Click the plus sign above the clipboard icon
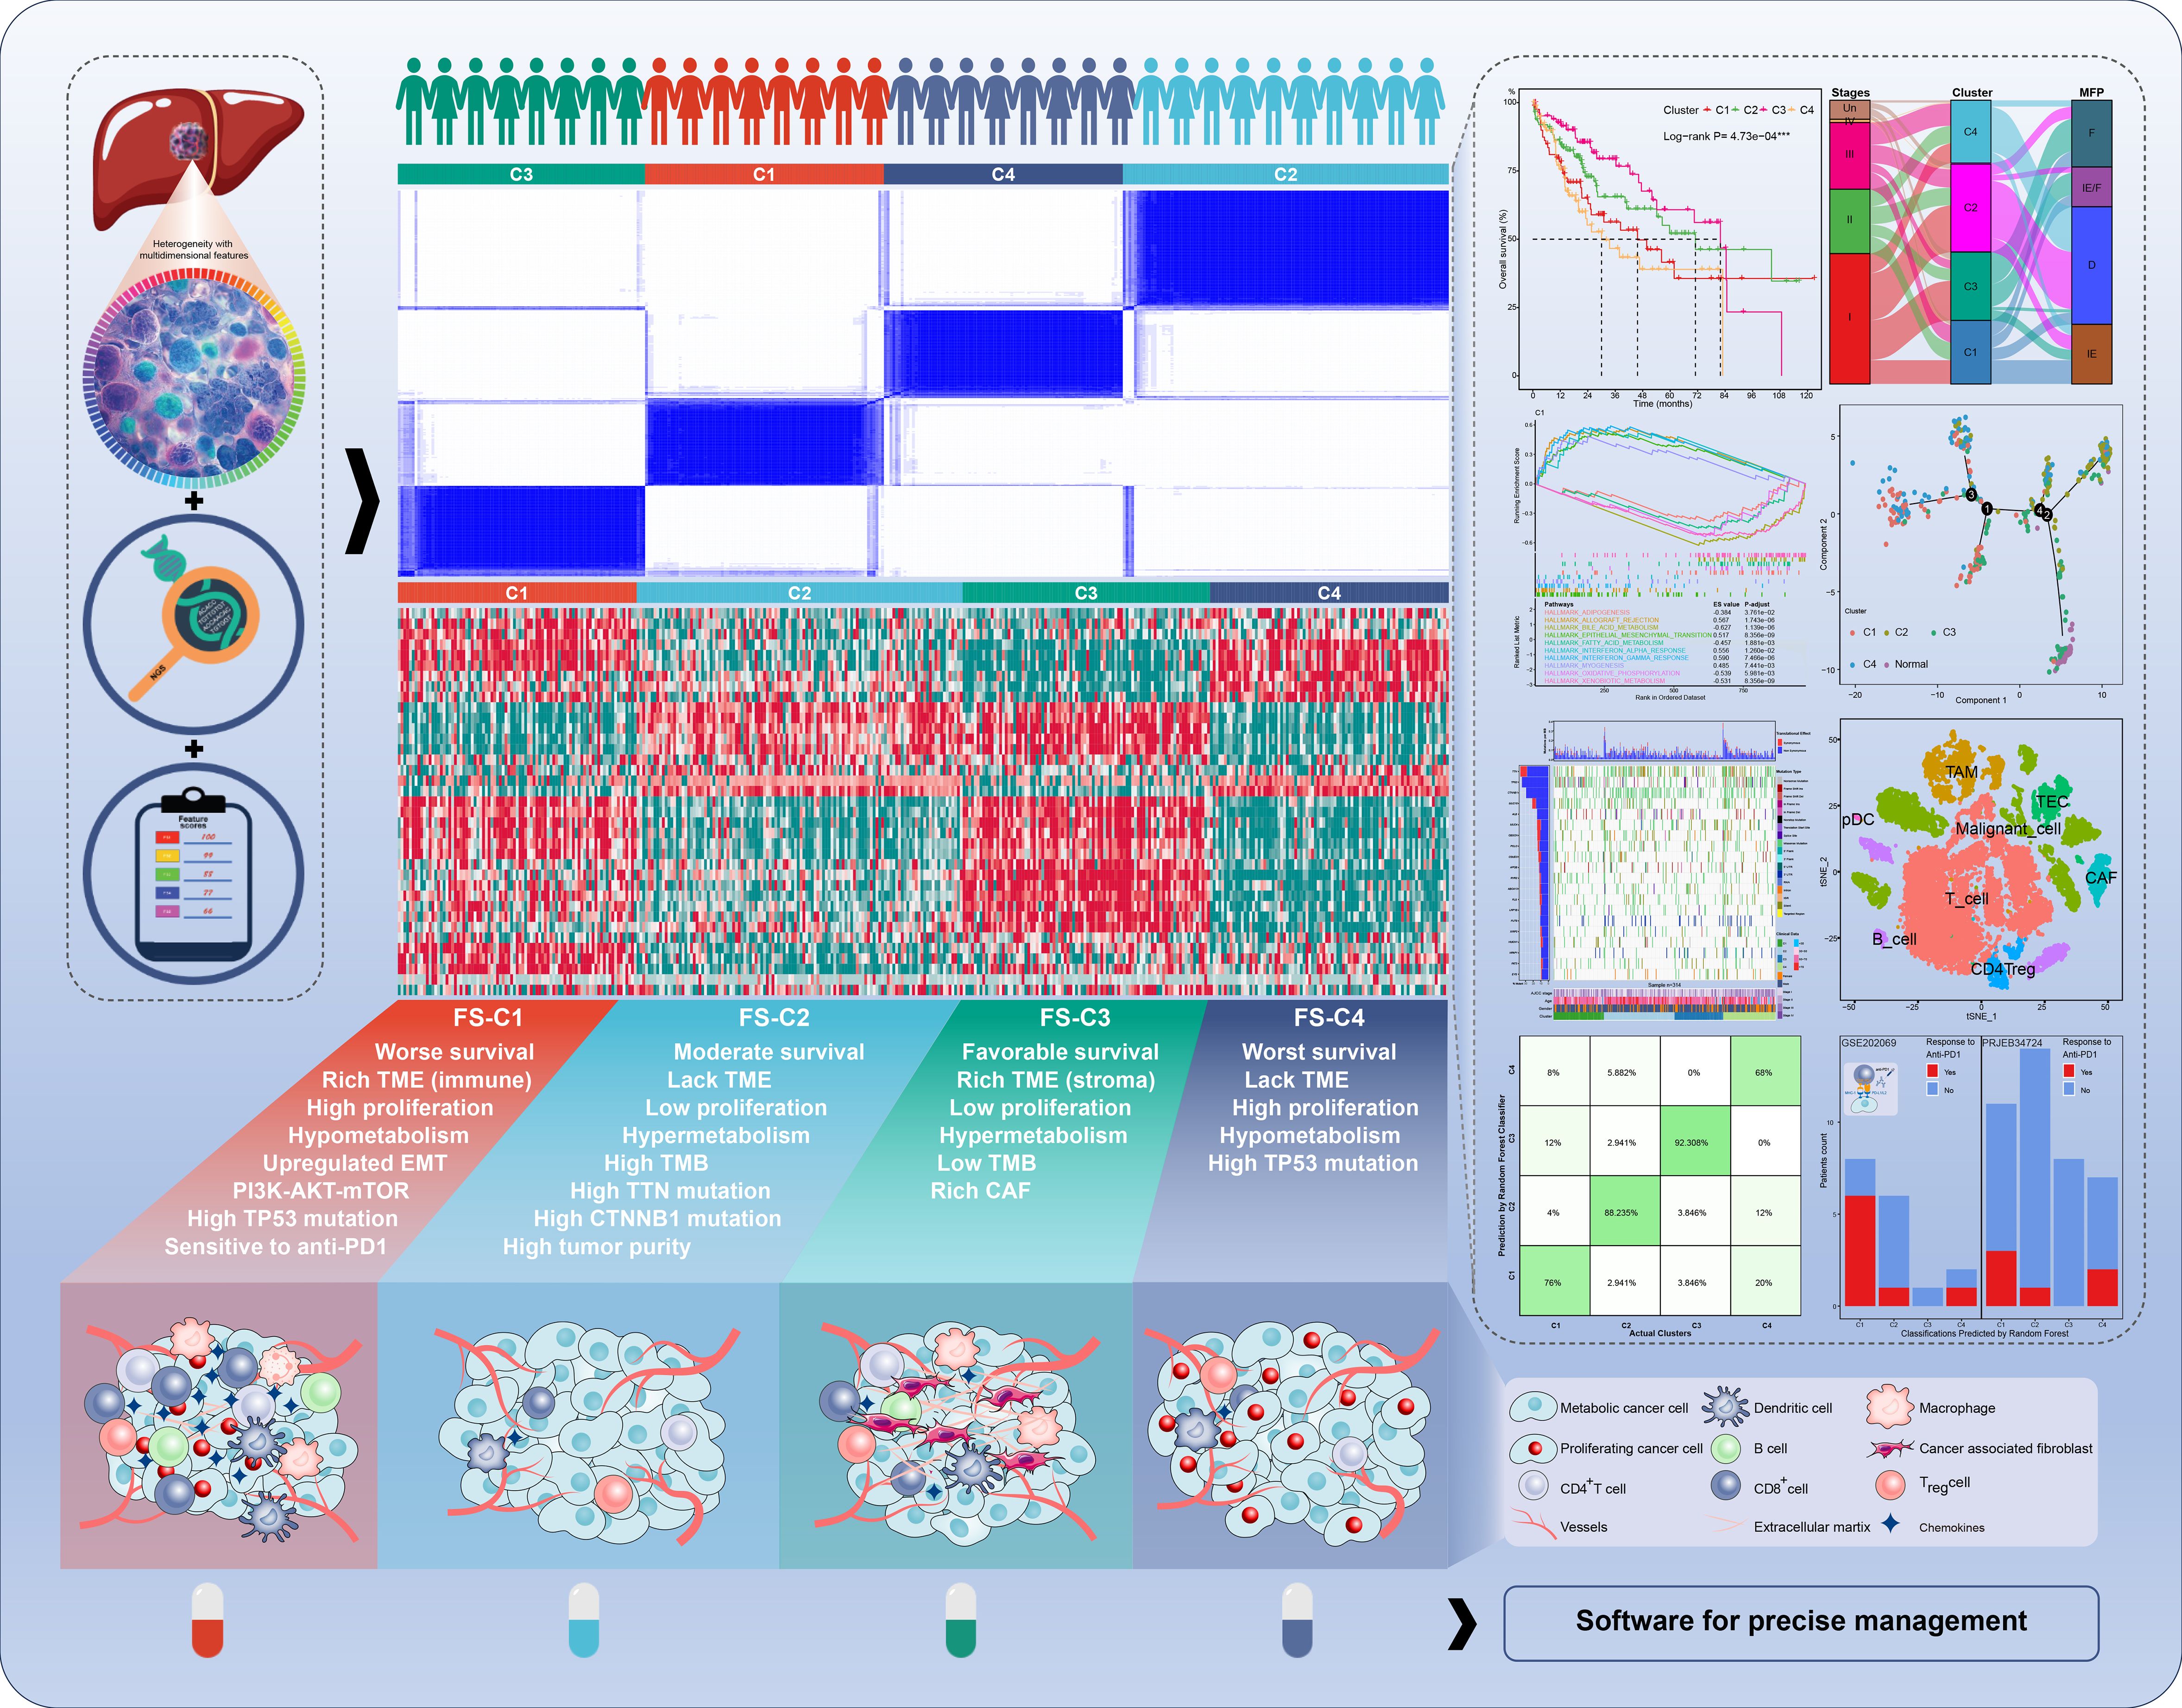This screenshot has width=2182, height=1708. pyautogui.click(x=194, y=748)
